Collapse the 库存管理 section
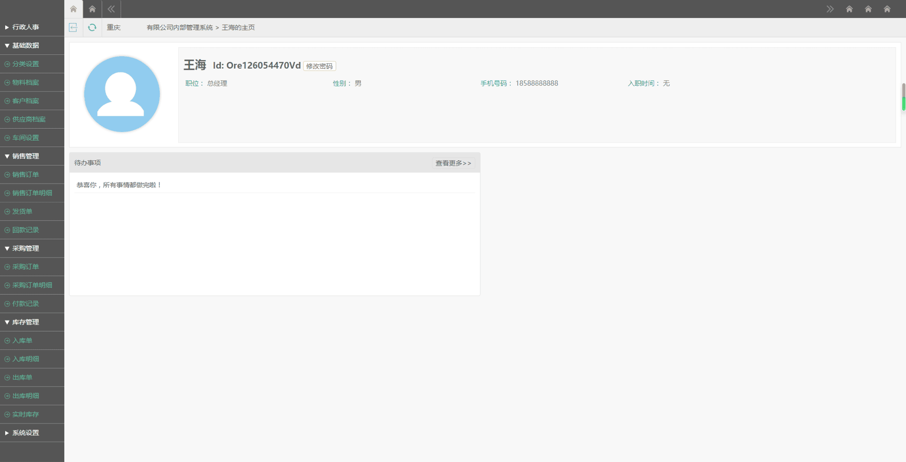This screenshot has width=906, height=462. (x=26, y=322)
